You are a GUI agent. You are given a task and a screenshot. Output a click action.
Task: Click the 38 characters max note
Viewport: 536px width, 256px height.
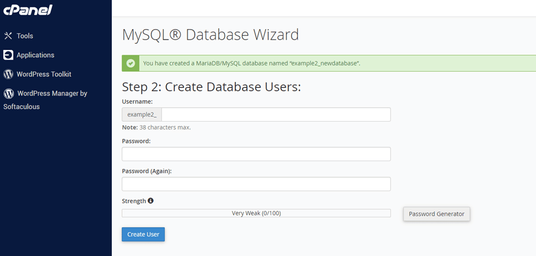pyautogui.click(x=156, y=127)
